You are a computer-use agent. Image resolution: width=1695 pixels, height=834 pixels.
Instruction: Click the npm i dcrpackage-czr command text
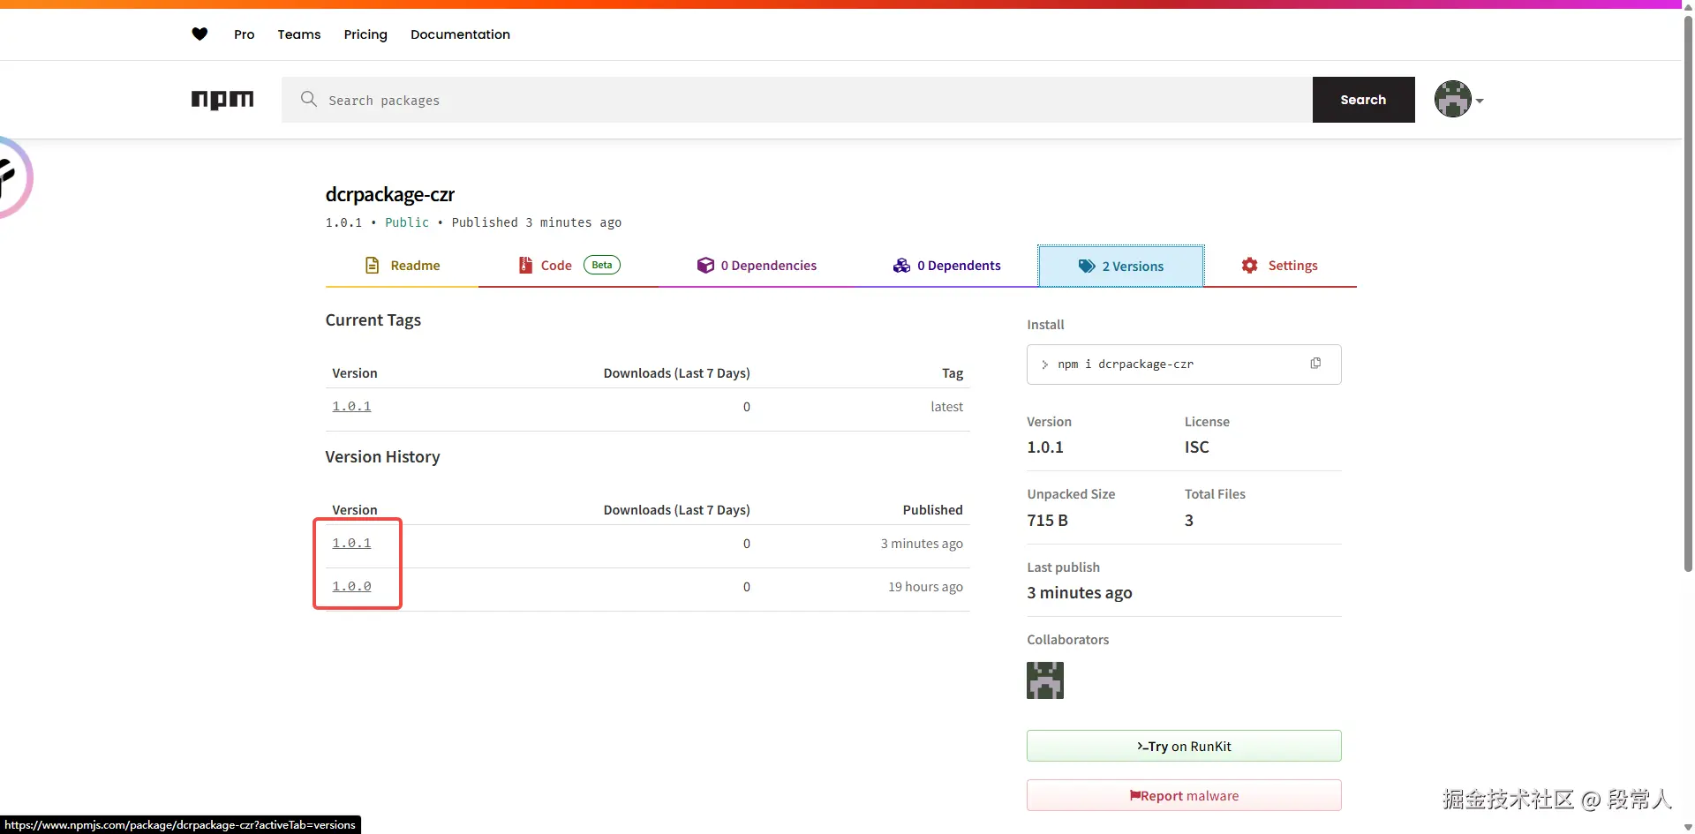(1126, 364)
